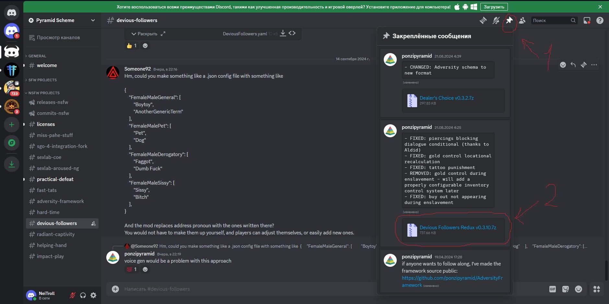609x304 pixels.
Task: Open the inbox icon in header
Action: [x=587, y=20]
